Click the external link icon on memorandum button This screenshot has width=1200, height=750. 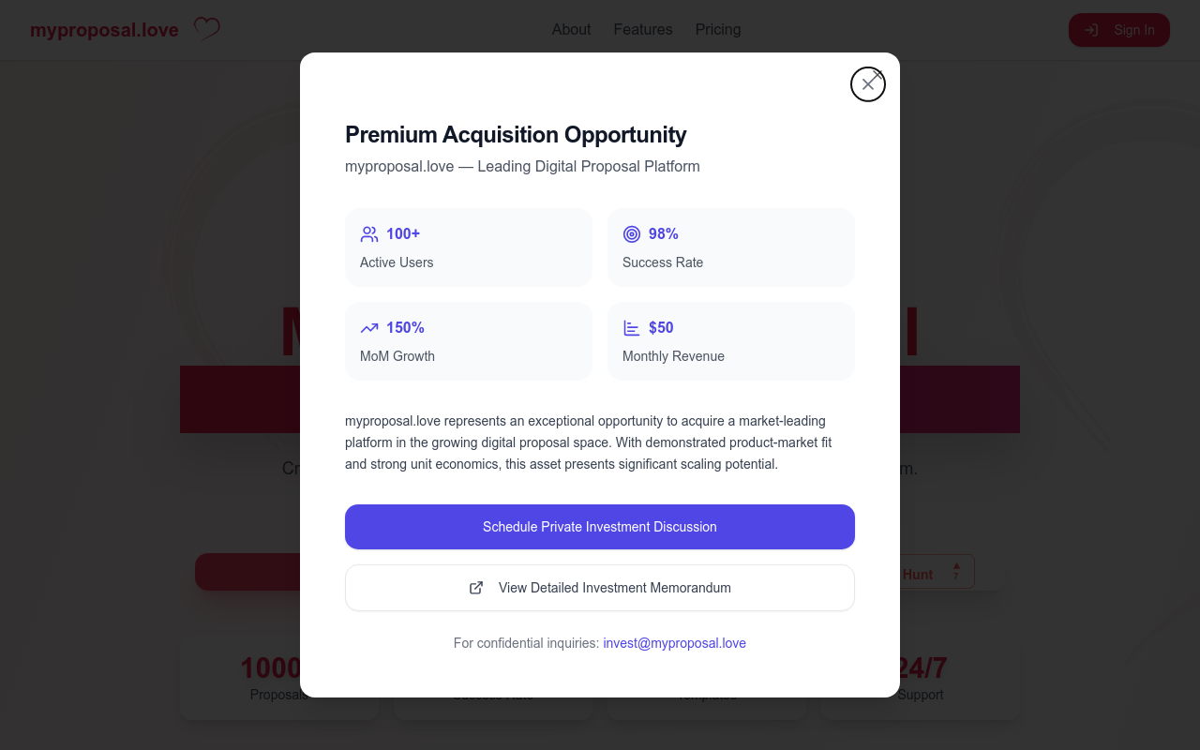[476, 588]
